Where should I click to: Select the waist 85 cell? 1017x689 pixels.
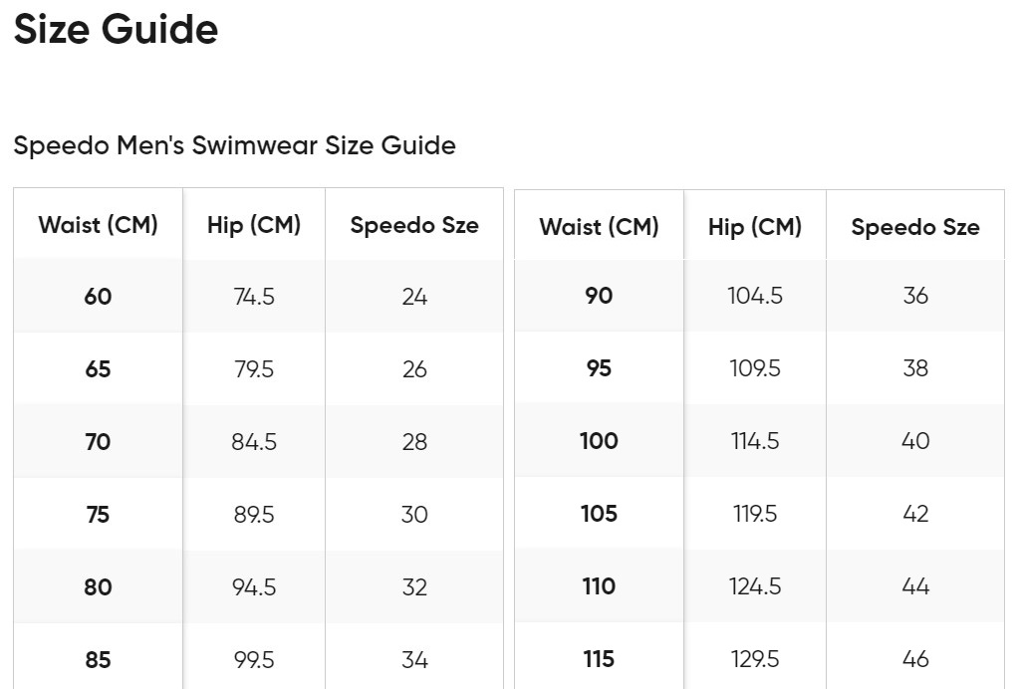(98, 660)
